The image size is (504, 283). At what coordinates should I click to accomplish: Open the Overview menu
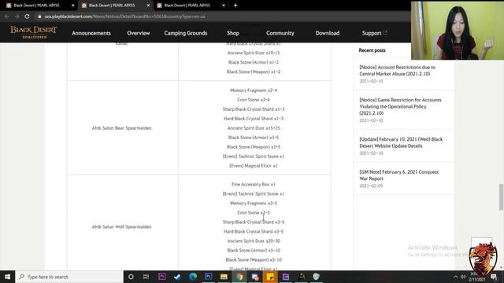[x=139, y=33]
